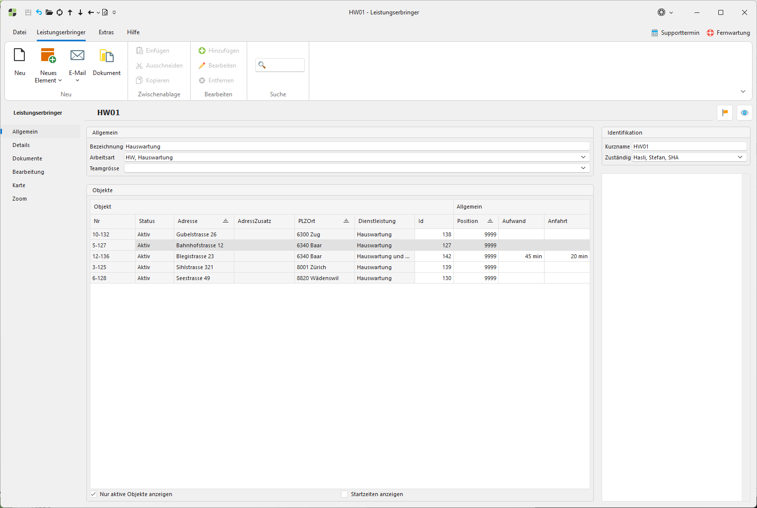Click the Entfernen command
This screenshot has height=508, width=757.
tap(216, 80)
